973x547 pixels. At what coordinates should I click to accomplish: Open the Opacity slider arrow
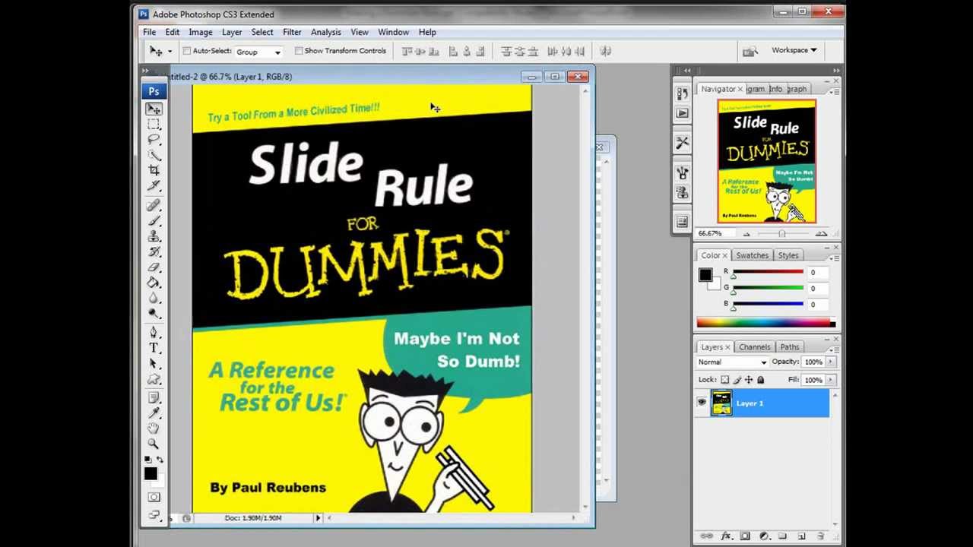click(x=830, y=362)
